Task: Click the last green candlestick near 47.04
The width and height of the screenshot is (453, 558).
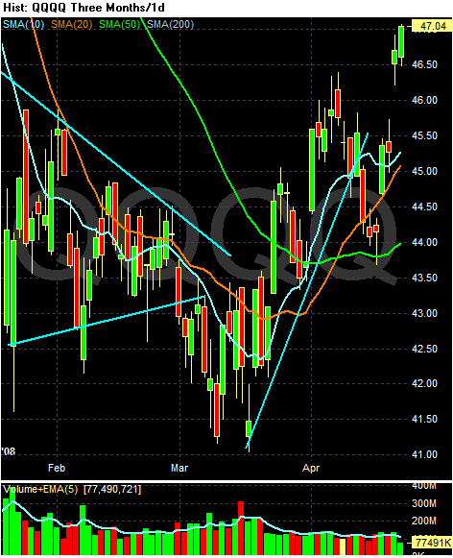Action: tap(401, 42)
